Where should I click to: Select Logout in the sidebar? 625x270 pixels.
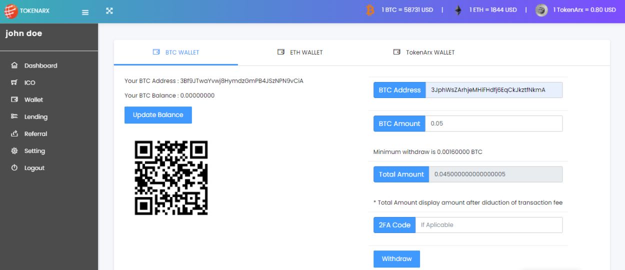[49, 168]
